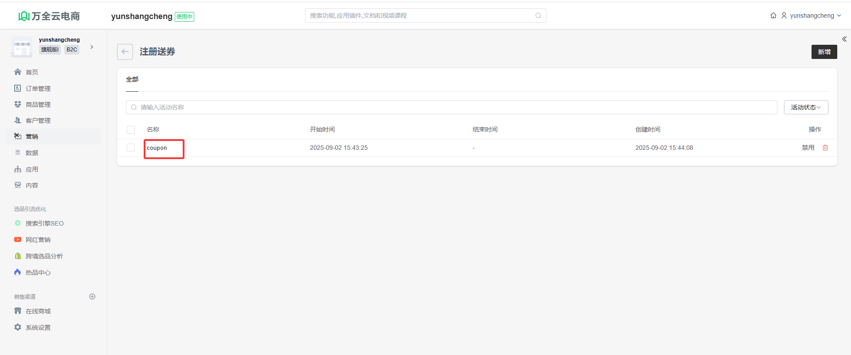
Task: Toggle the select-all checkbox in table header
Action: click(x=131, y=129)
